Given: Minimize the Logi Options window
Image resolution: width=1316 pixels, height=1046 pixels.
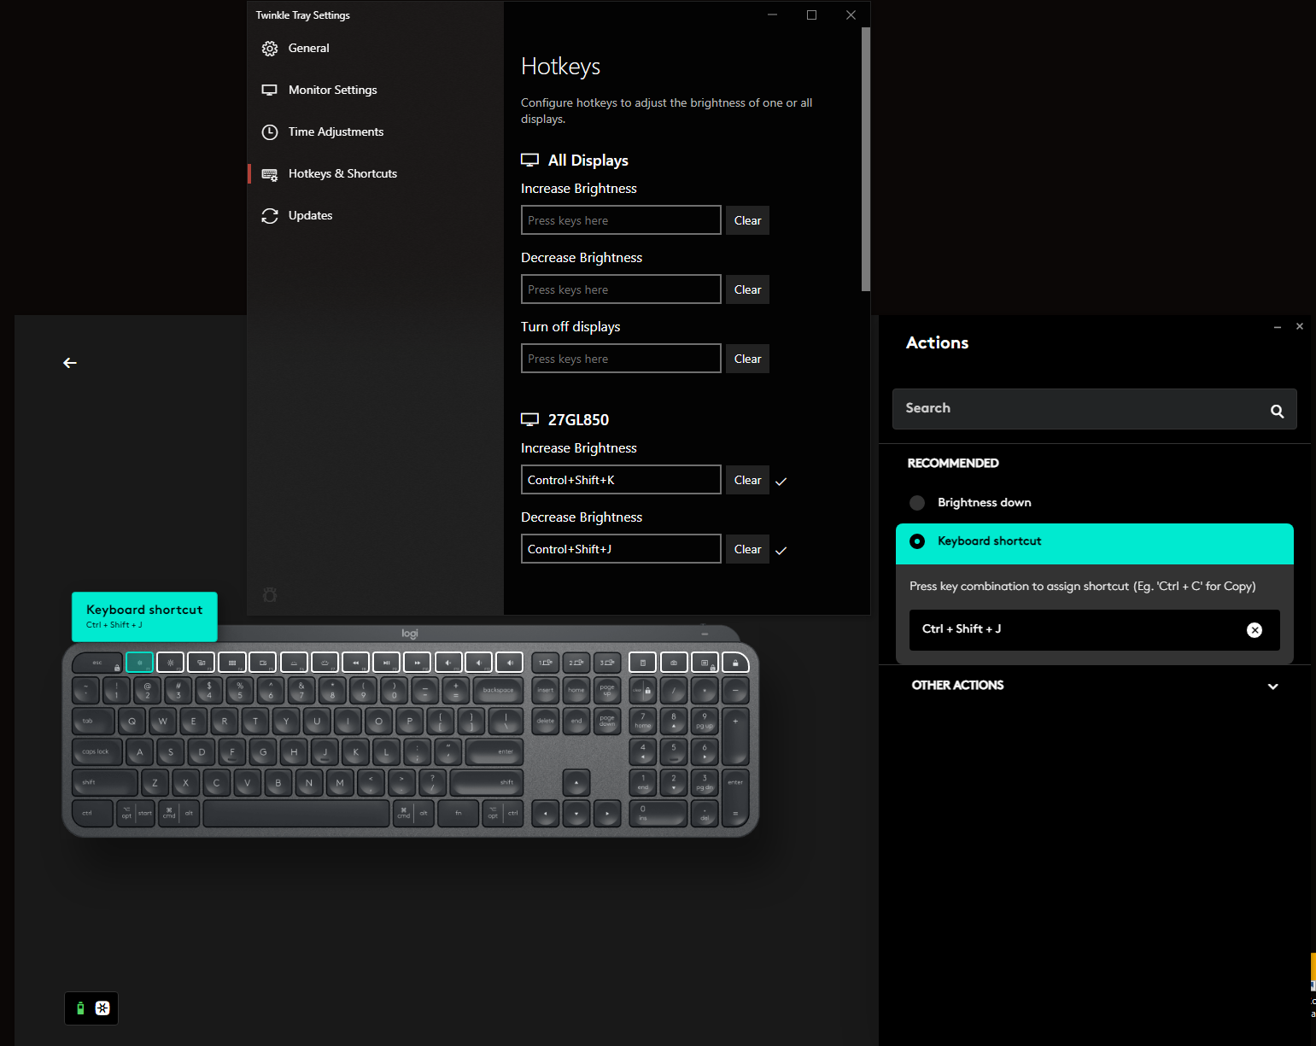Looking at the screenshot, I should [x=1278, y=327].
